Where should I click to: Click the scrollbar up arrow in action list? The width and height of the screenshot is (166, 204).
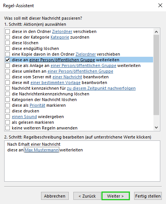156,32
